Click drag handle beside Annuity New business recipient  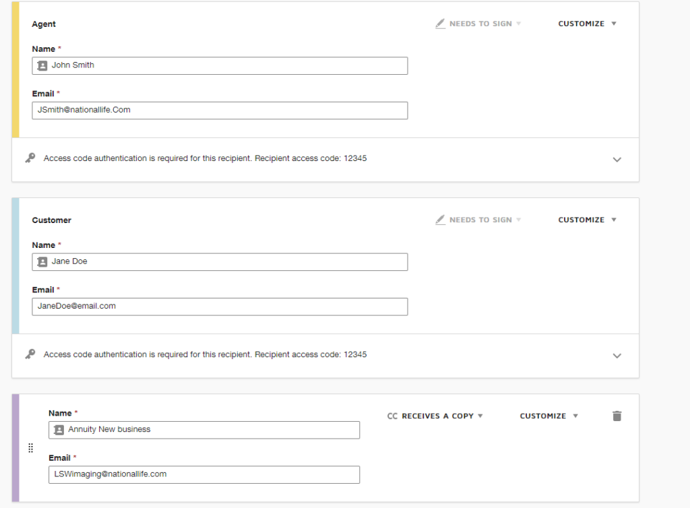(x=30, y=448)
